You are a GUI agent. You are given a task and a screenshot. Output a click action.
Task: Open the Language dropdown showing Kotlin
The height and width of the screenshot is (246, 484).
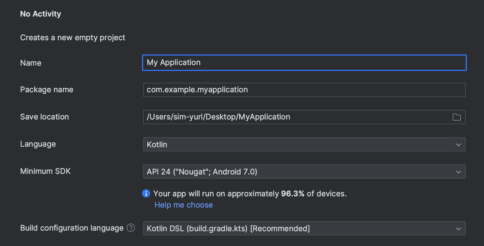coord(304,144)
